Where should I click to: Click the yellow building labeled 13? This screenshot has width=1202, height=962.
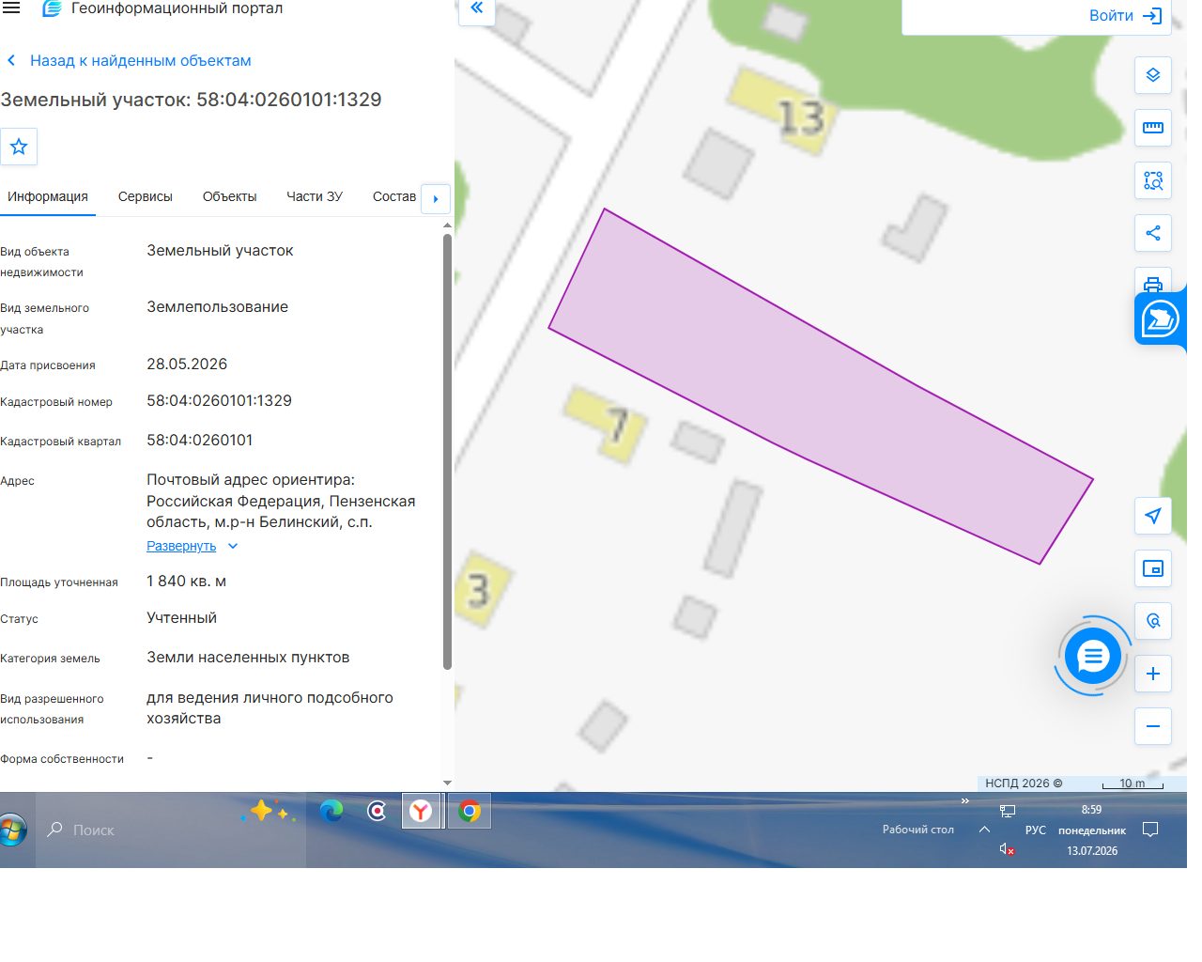coord(782,111)
